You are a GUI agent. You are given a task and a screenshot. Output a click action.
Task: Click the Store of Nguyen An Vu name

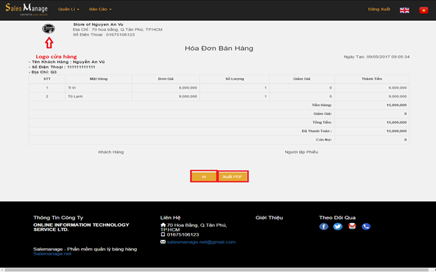click(x=98, y=24)
